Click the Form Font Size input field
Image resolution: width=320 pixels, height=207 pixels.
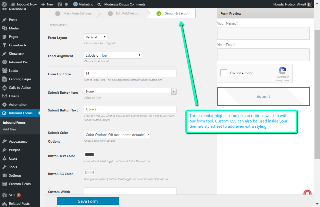pos(130,74)
